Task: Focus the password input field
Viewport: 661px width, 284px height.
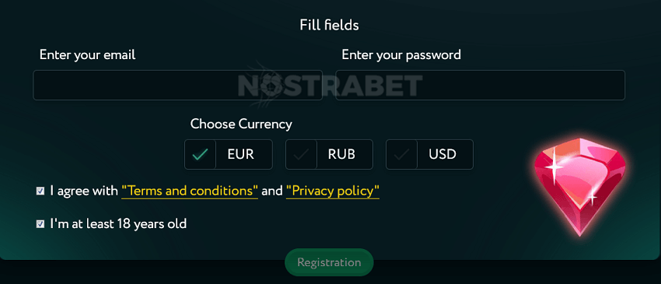Action: click(x=480, y=86)
